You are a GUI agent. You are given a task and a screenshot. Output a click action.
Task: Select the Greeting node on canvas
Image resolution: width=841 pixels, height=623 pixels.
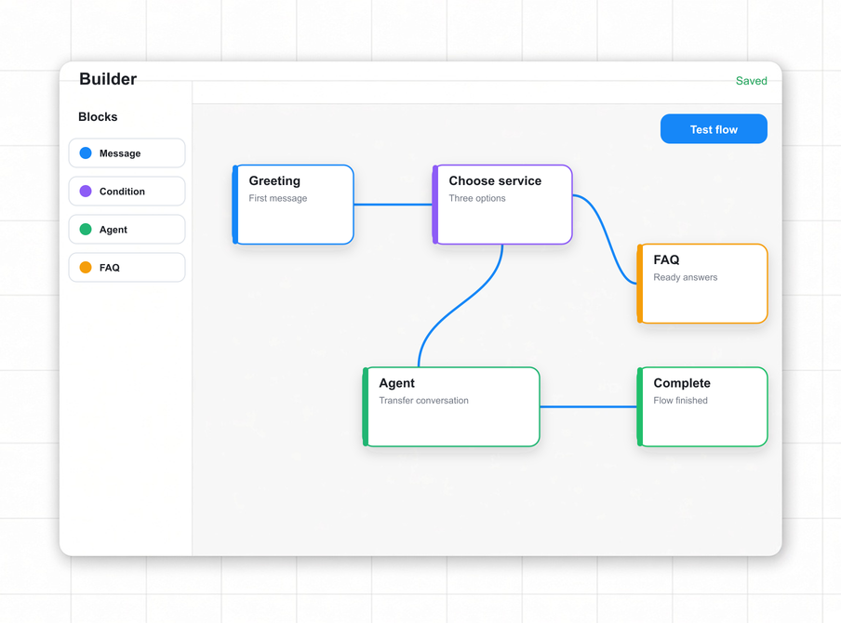pyautogui.click(x=293, y=205)
